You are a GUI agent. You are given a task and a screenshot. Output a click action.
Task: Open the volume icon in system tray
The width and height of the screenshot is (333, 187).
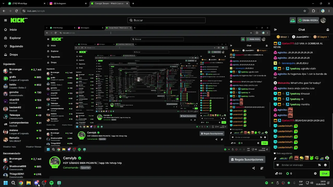tap(312, 183)
